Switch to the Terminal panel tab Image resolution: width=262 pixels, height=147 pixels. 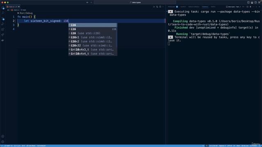tap(205, 7)
